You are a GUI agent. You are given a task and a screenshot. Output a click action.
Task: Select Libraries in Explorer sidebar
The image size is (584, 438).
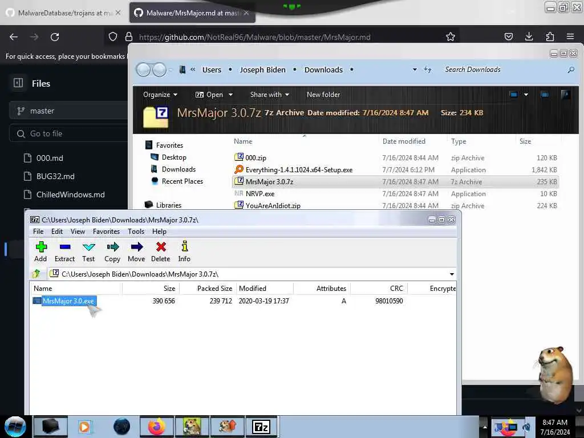pyautogui.click(x=168, y=205)
